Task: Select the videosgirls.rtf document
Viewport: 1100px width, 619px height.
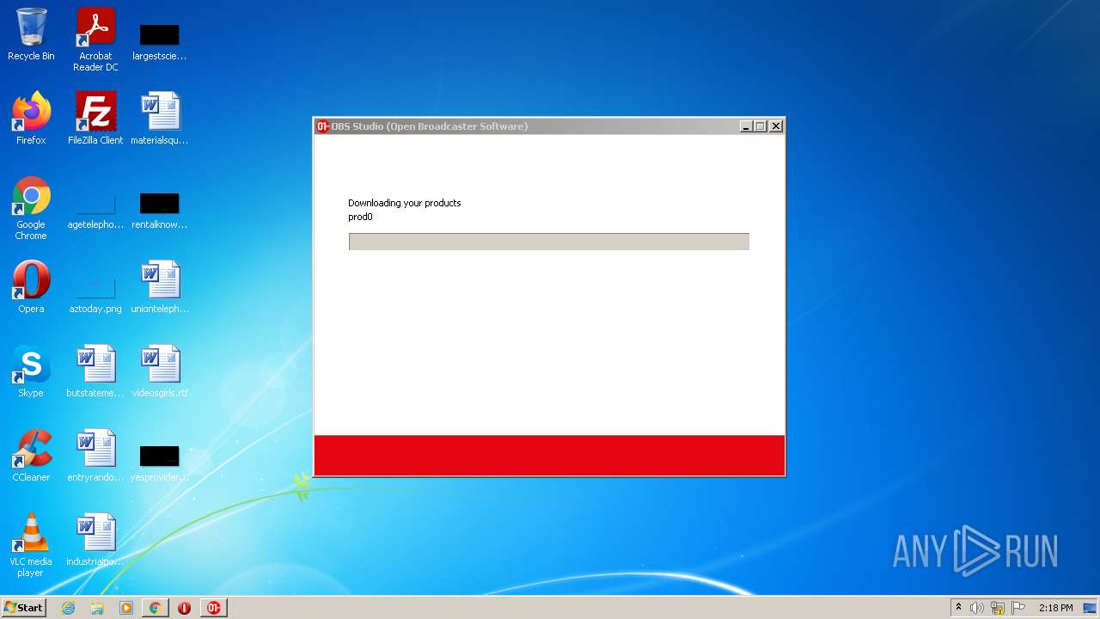Action: click(160, 371)
